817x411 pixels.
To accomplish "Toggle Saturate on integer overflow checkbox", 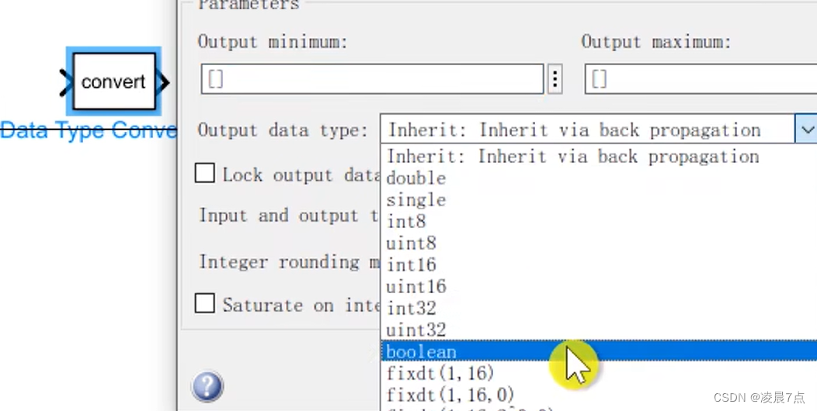I will tap(205, 303).
